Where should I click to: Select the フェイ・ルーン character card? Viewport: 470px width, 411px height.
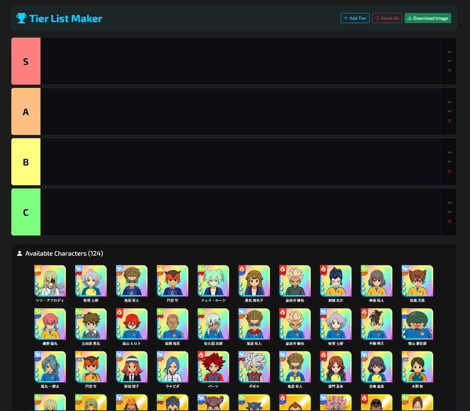[213, 284]
